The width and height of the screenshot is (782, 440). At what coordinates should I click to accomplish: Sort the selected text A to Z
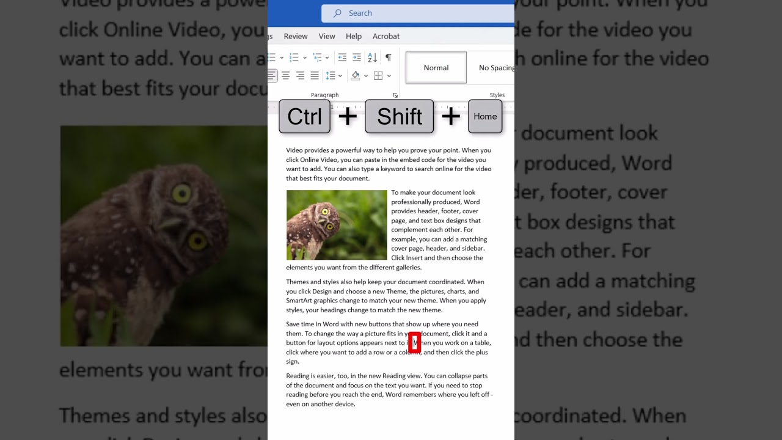point(373,57)
